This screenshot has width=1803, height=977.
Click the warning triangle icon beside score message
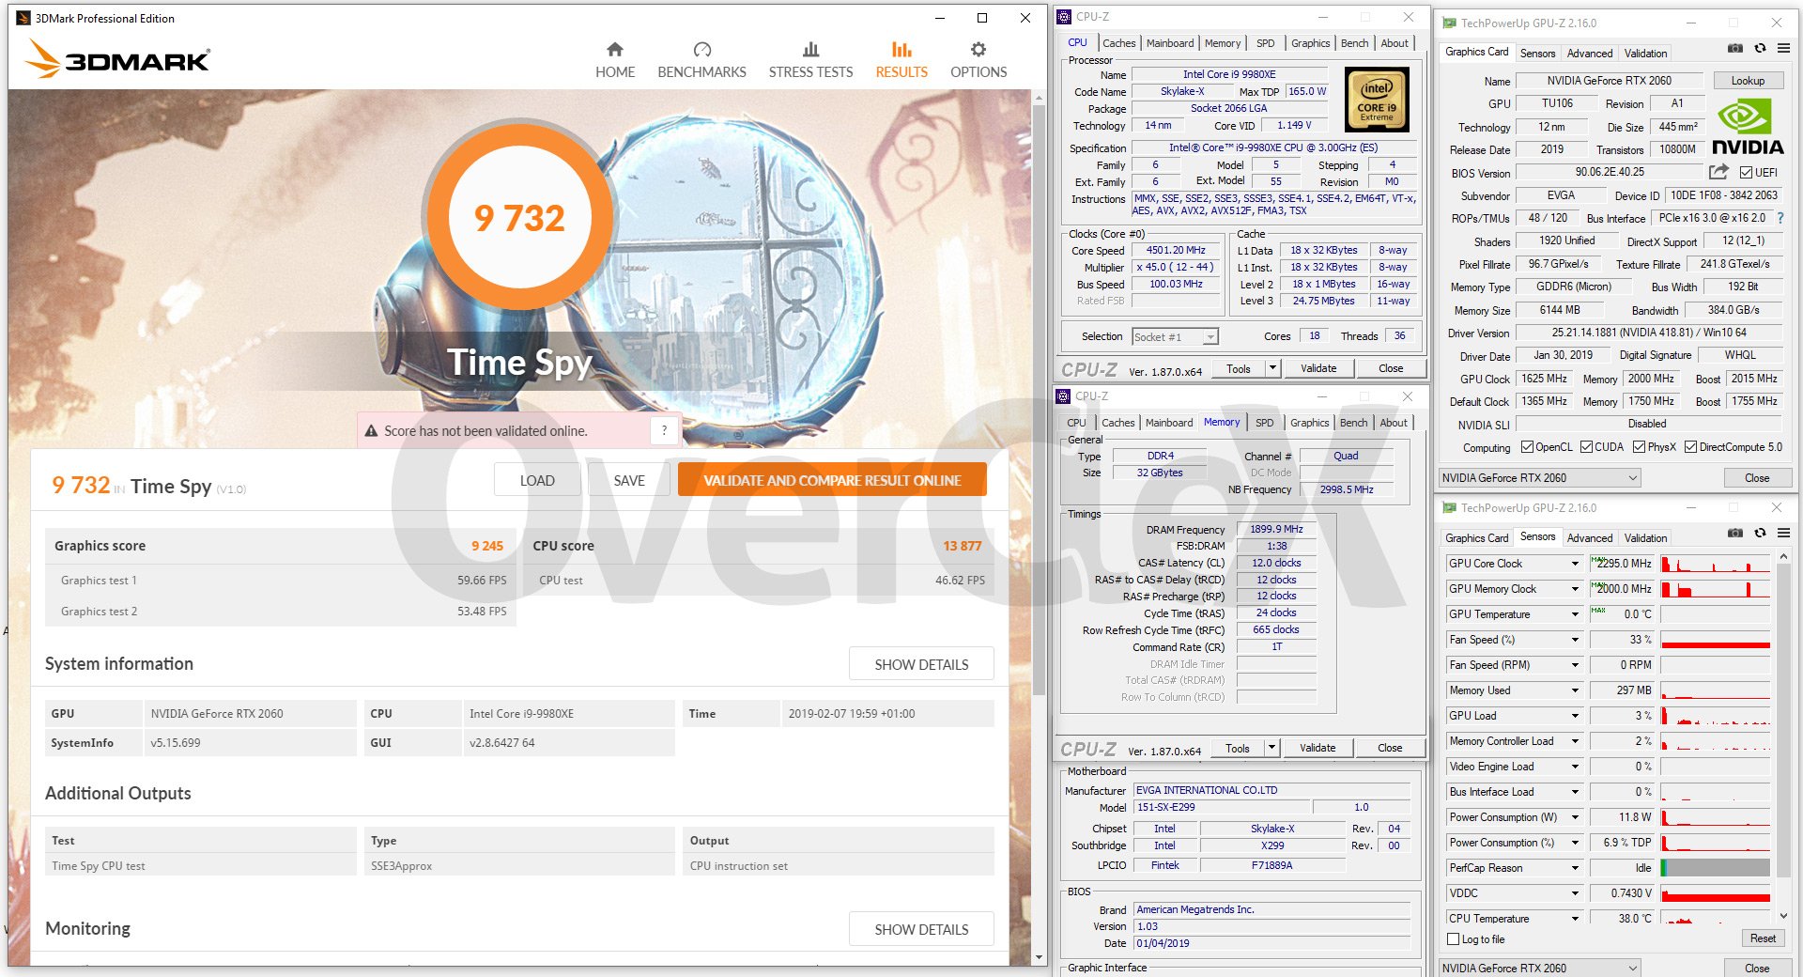click(x=371, y=430)
